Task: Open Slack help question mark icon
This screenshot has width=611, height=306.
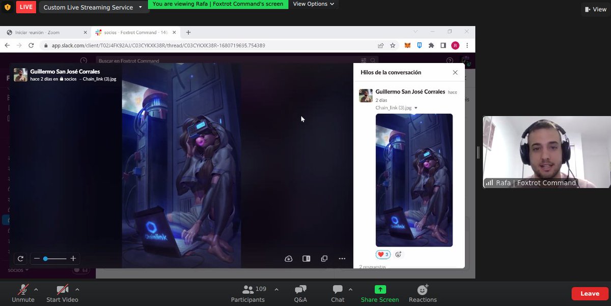Action: point(450,60)
